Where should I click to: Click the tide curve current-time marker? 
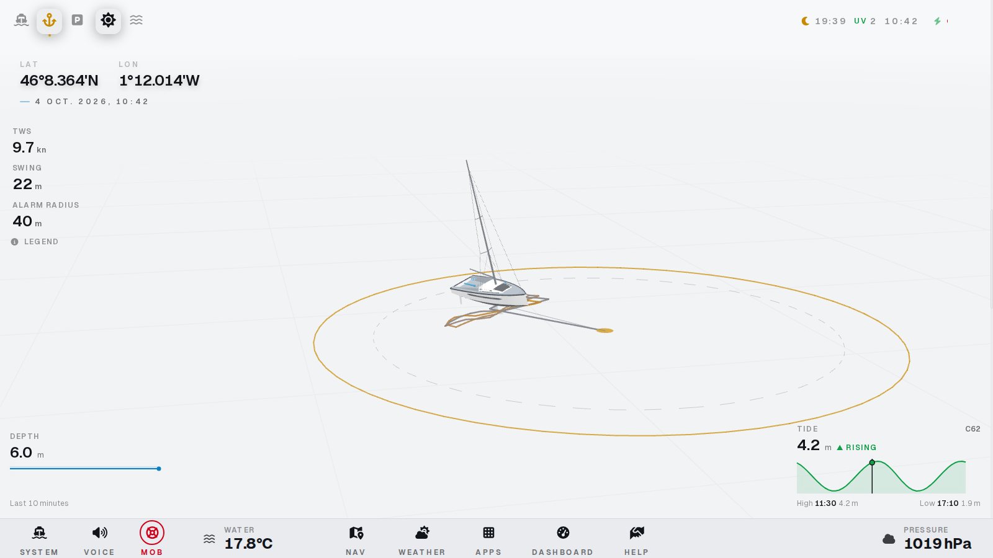point(872,463)
